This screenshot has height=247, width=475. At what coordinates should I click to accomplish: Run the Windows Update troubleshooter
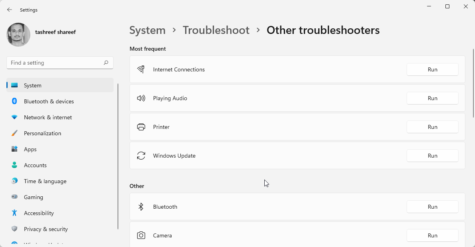432,155
